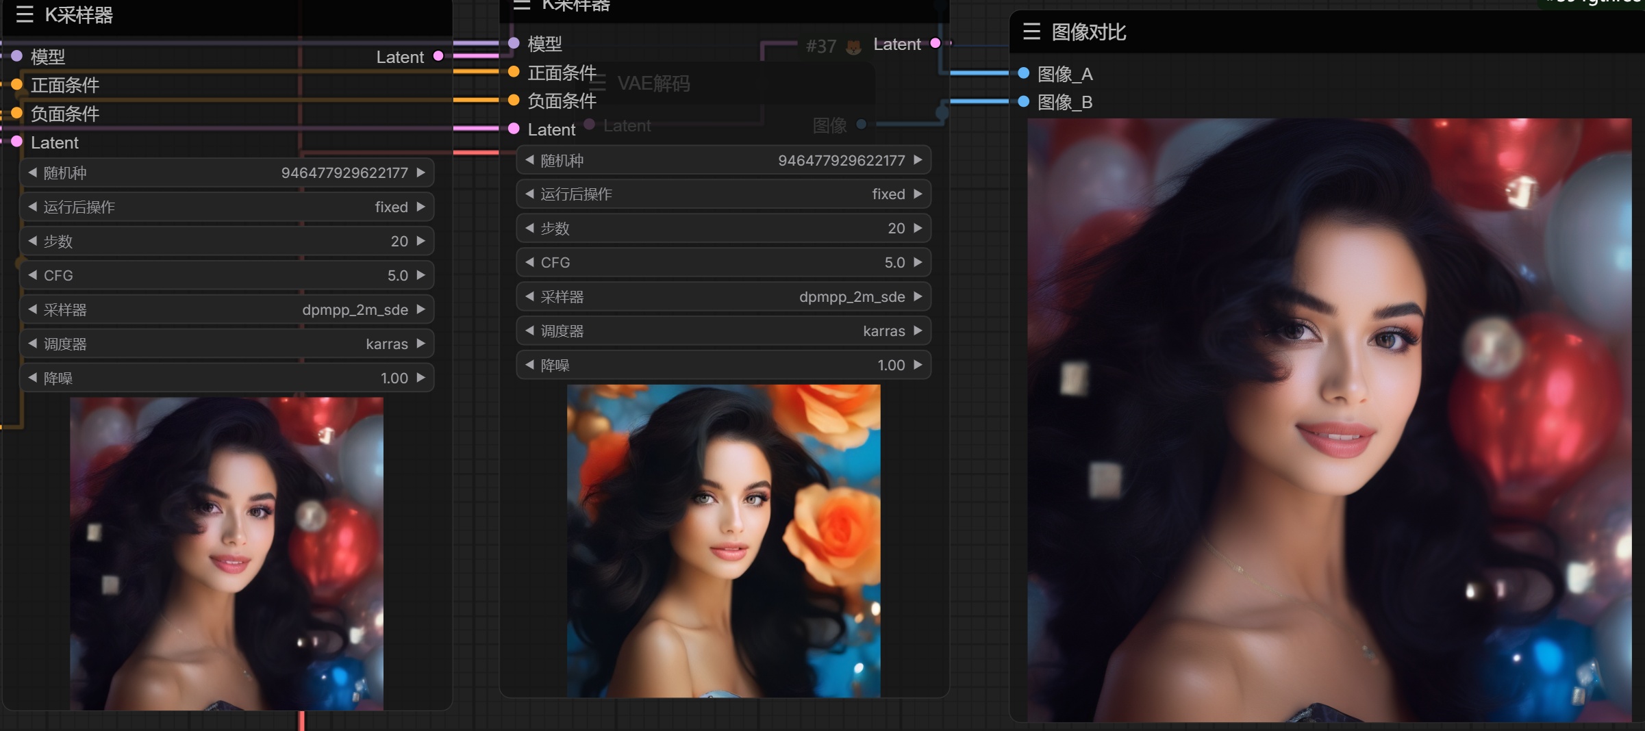Viewport: 1645px width, 731px height.
Task: Click dpmpp_2m_sde value in left K采样器
Action: click(355, 309)
